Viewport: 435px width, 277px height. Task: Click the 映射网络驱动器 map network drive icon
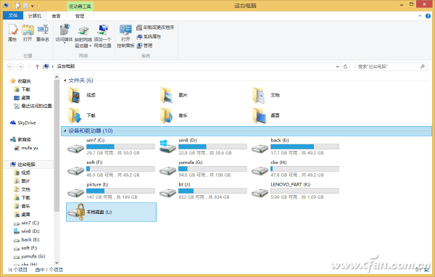click(83, 36)
